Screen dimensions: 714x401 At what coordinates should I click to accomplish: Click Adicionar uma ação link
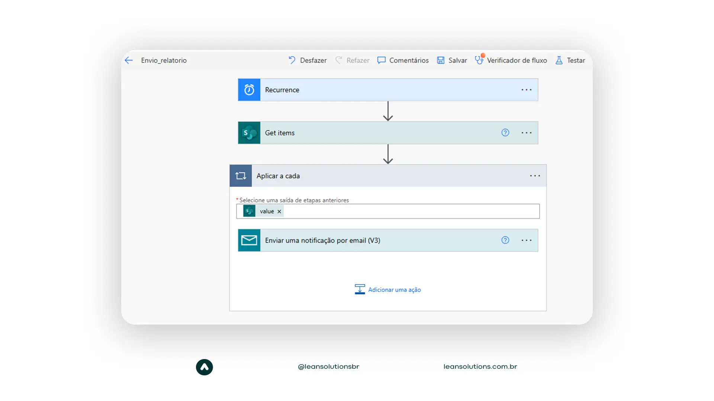(394, 290)
